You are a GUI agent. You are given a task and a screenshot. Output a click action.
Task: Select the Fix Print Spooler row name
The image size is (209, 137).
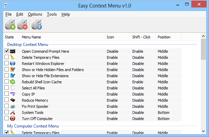coord(35,106)
